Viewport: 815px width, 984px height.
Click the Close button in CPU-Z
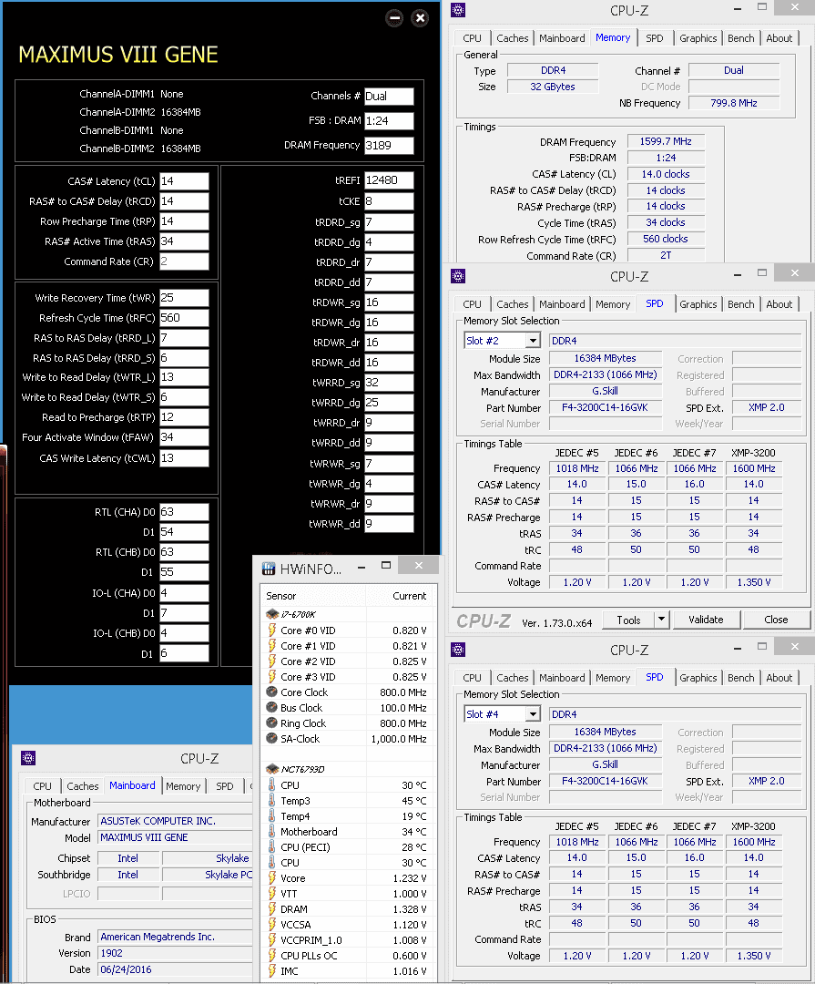coord(776,620)
